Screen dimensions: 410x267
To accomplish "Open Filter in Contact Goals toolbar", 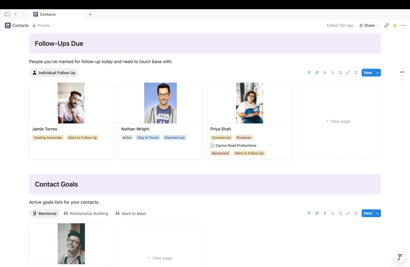I will coord(309,213).
